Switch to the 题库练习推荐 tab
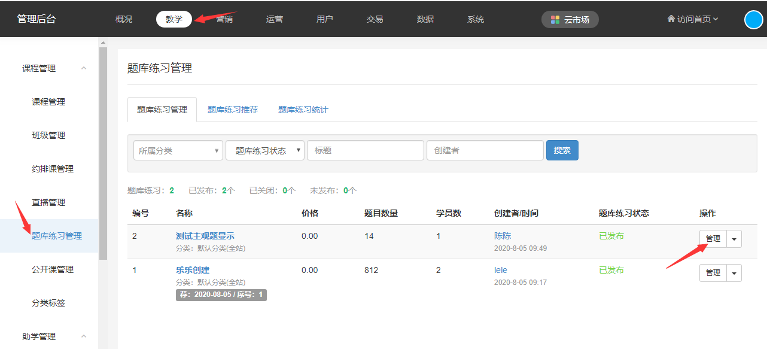The image size is (767, 349). point(233,110)
